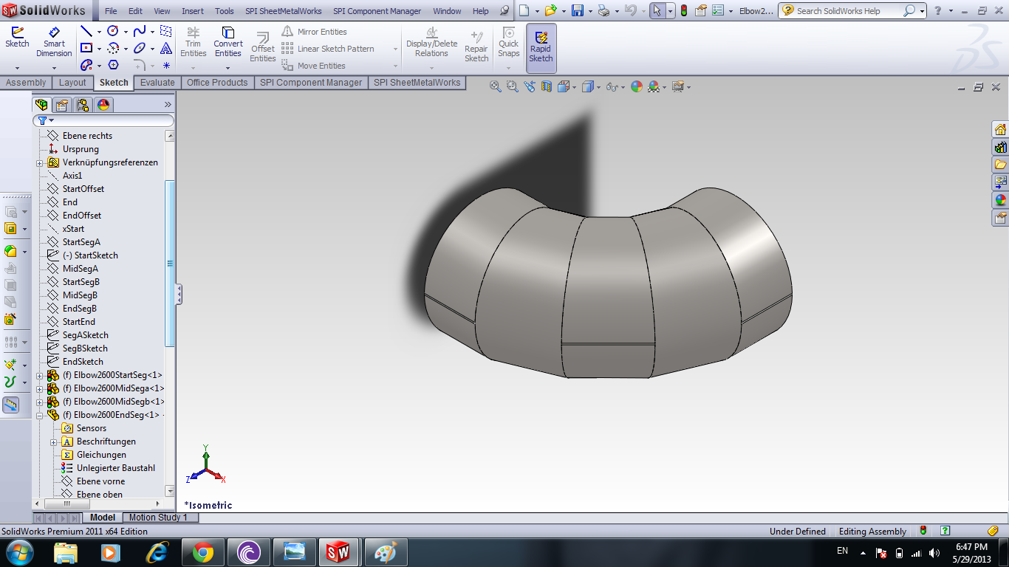Viewport: 1009px width, 567px height.
Task: Open the Zoom to Fit view tool
Action: pyautogui.click(x=496, y=86)
